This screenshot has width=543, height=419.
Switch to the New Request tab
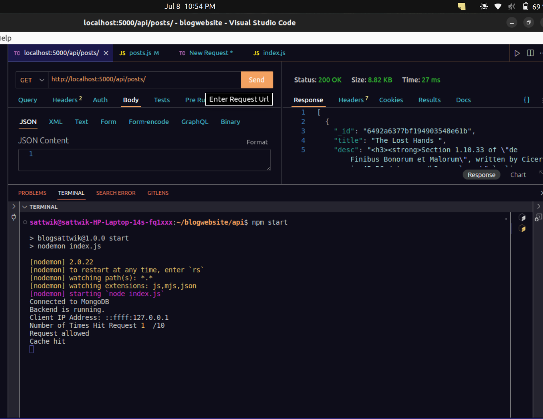tap(206, 53)
